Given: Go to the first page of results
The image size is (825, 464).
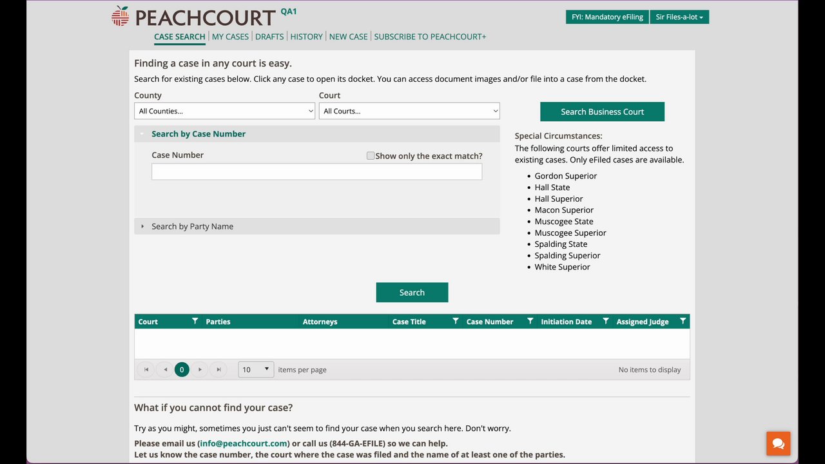Looking at the screenshot, I should pos(146,369).
